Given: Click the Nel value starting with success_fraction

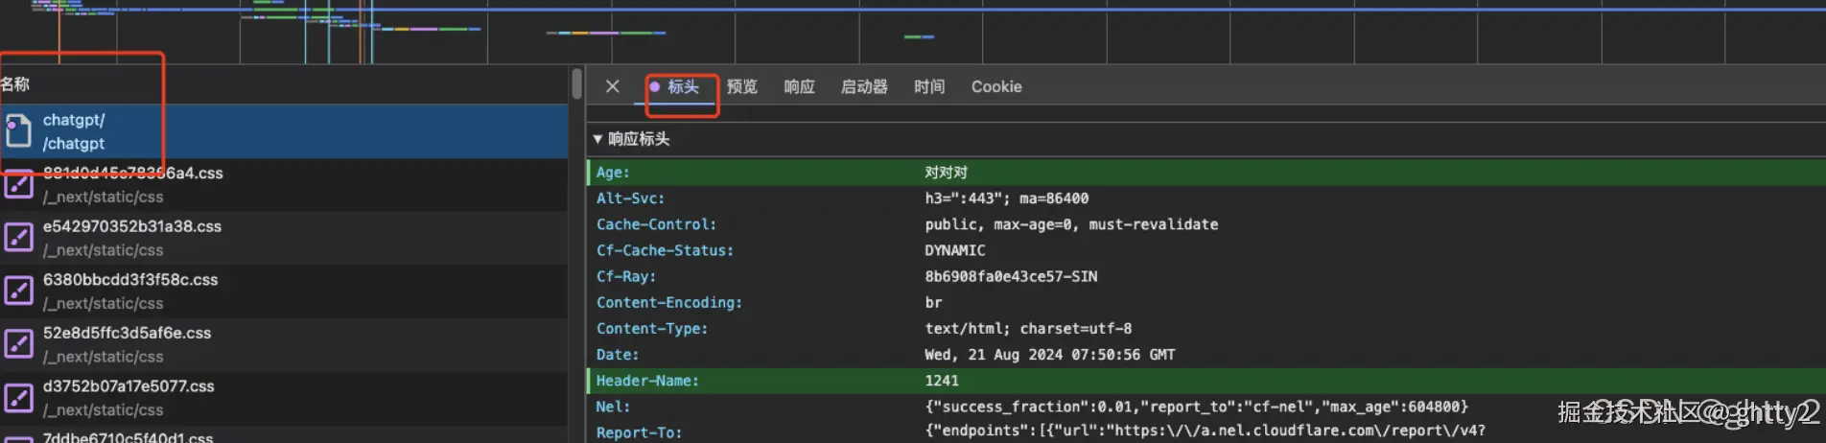Looking at the screenshot, I should 1196,407.
